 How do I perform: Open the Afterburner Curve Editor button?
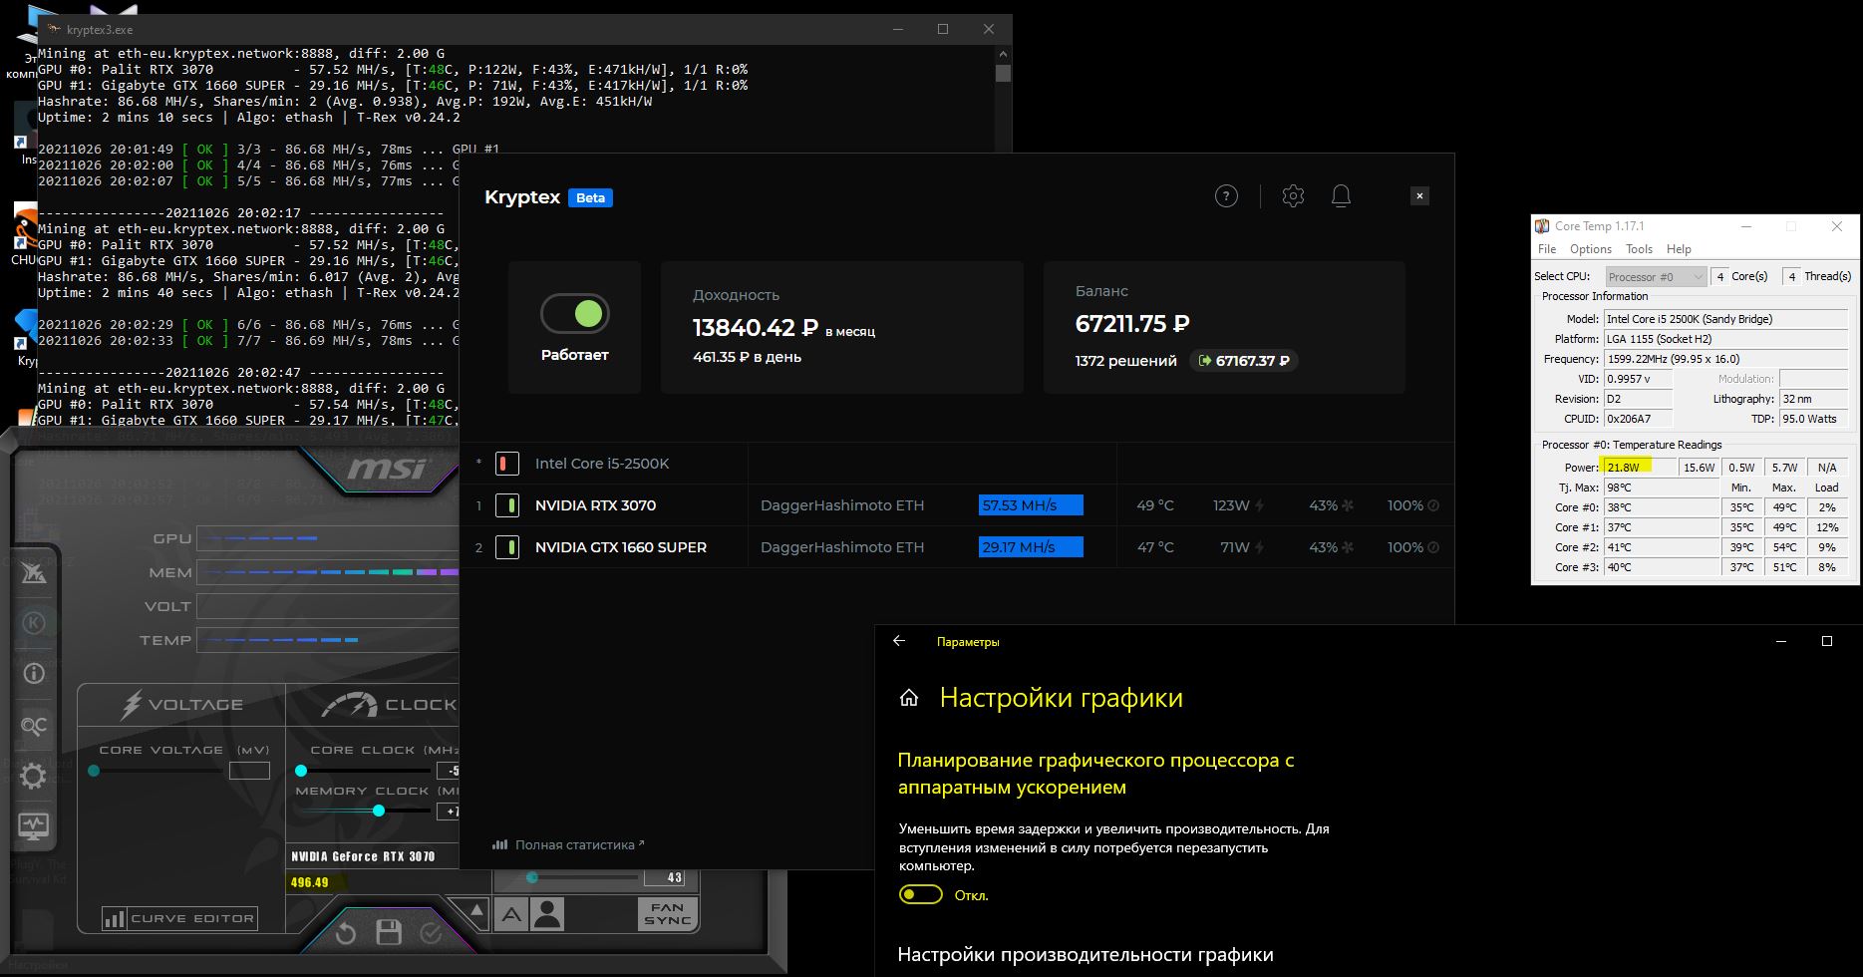[179, 918]
